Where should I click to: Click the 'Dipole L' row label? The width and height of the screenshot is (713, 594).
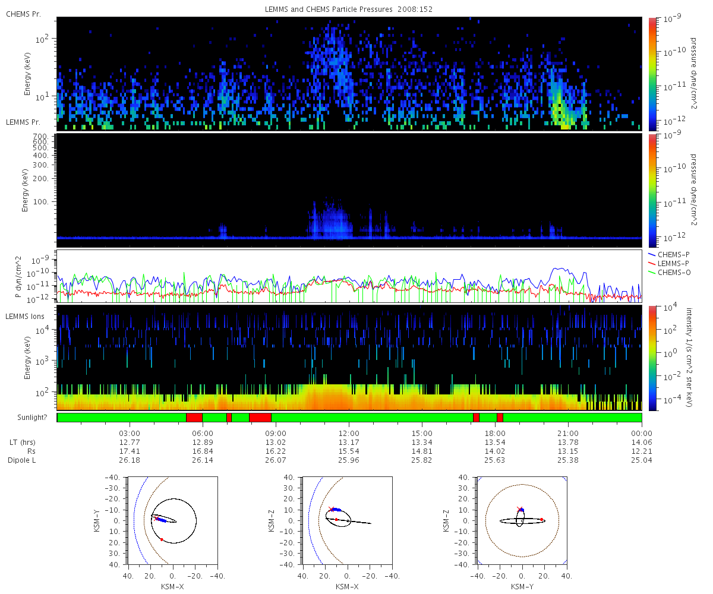coord(21,460)
